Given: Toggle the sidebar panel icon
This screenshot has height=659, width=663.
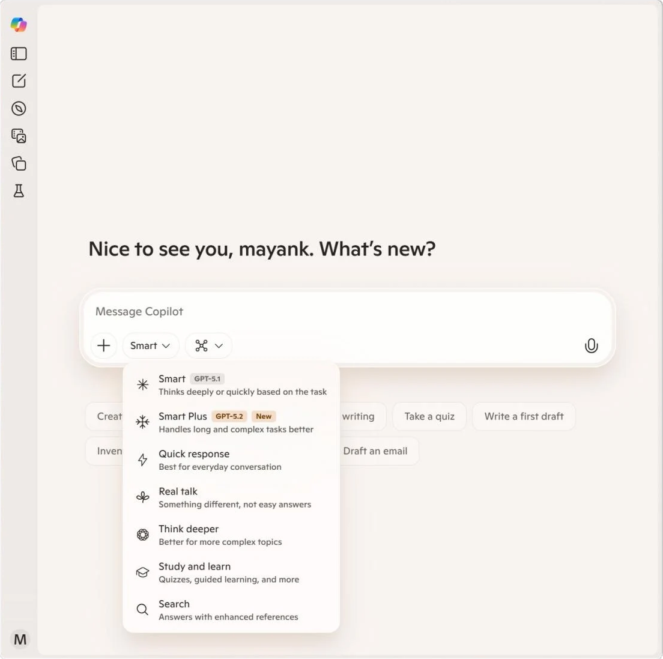Looking at the screenshot, I should (x=19, y=53).
